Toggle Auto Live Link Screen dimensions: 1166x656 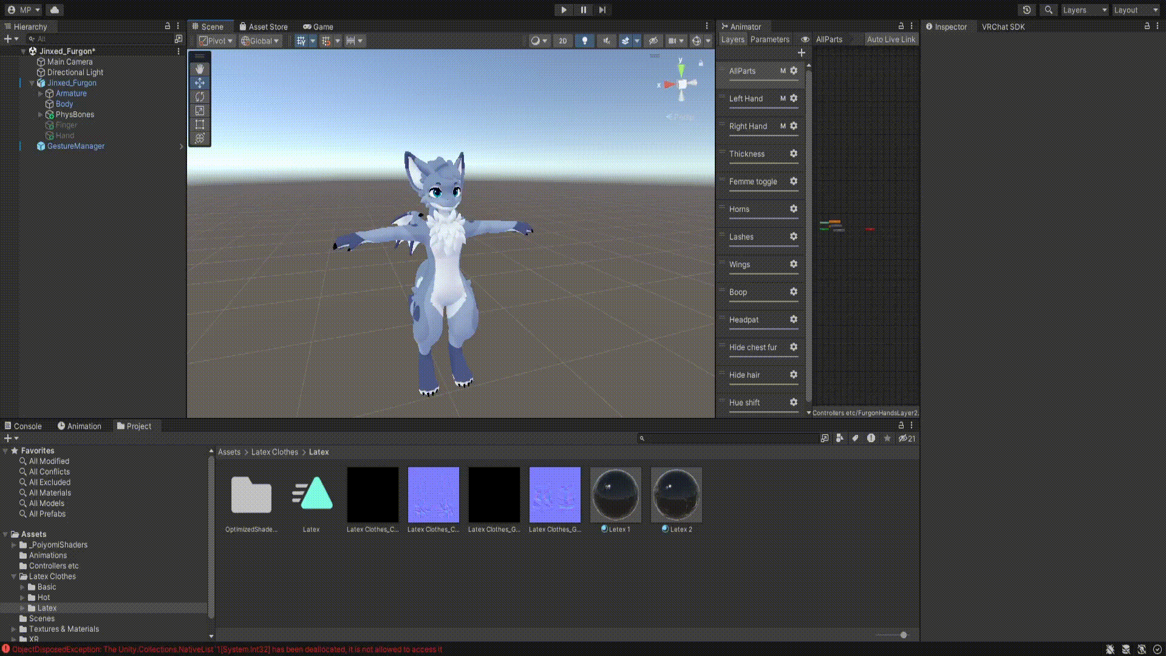click(x=890, y=39)
